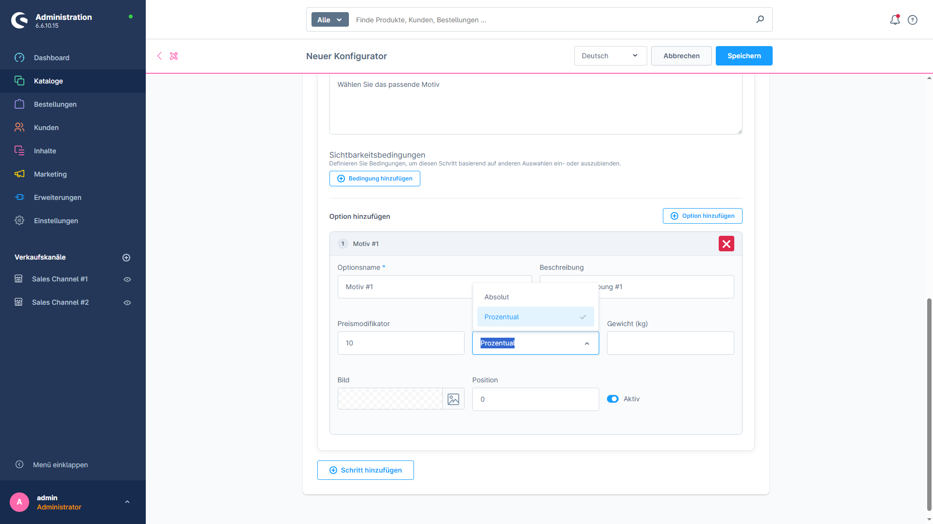Click the Shopware logo icon
The width and height of the screenshot is (933, 524).
pos(19,20)
